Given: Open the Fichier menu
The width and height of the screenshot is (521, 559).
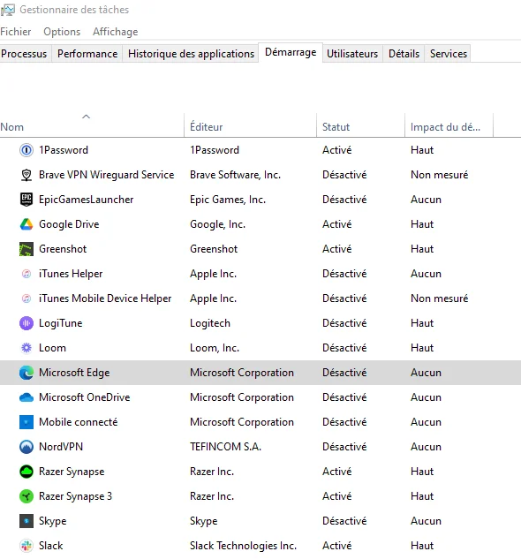Looking at the screenshot, I should [x=16, y=32].
